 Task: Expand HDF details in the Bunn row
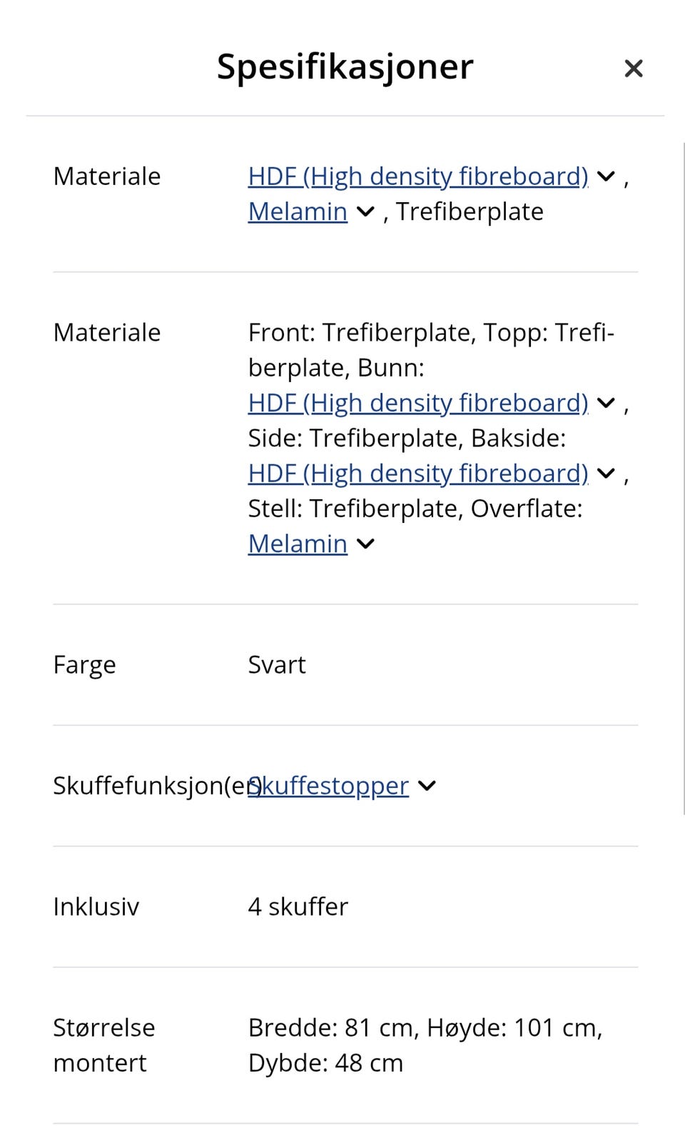point(605,403)
